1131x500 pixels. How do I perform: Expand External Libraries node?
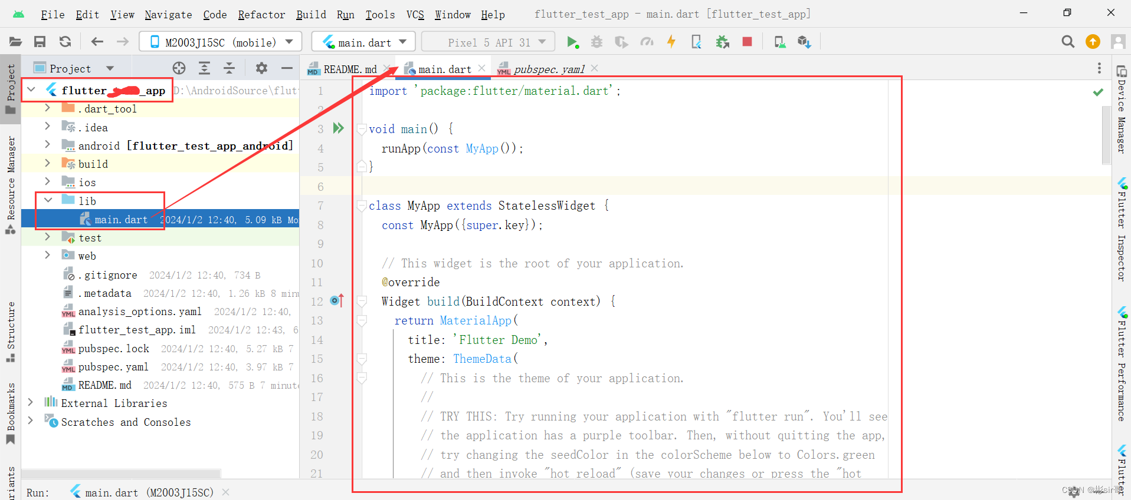click(31, 403)
